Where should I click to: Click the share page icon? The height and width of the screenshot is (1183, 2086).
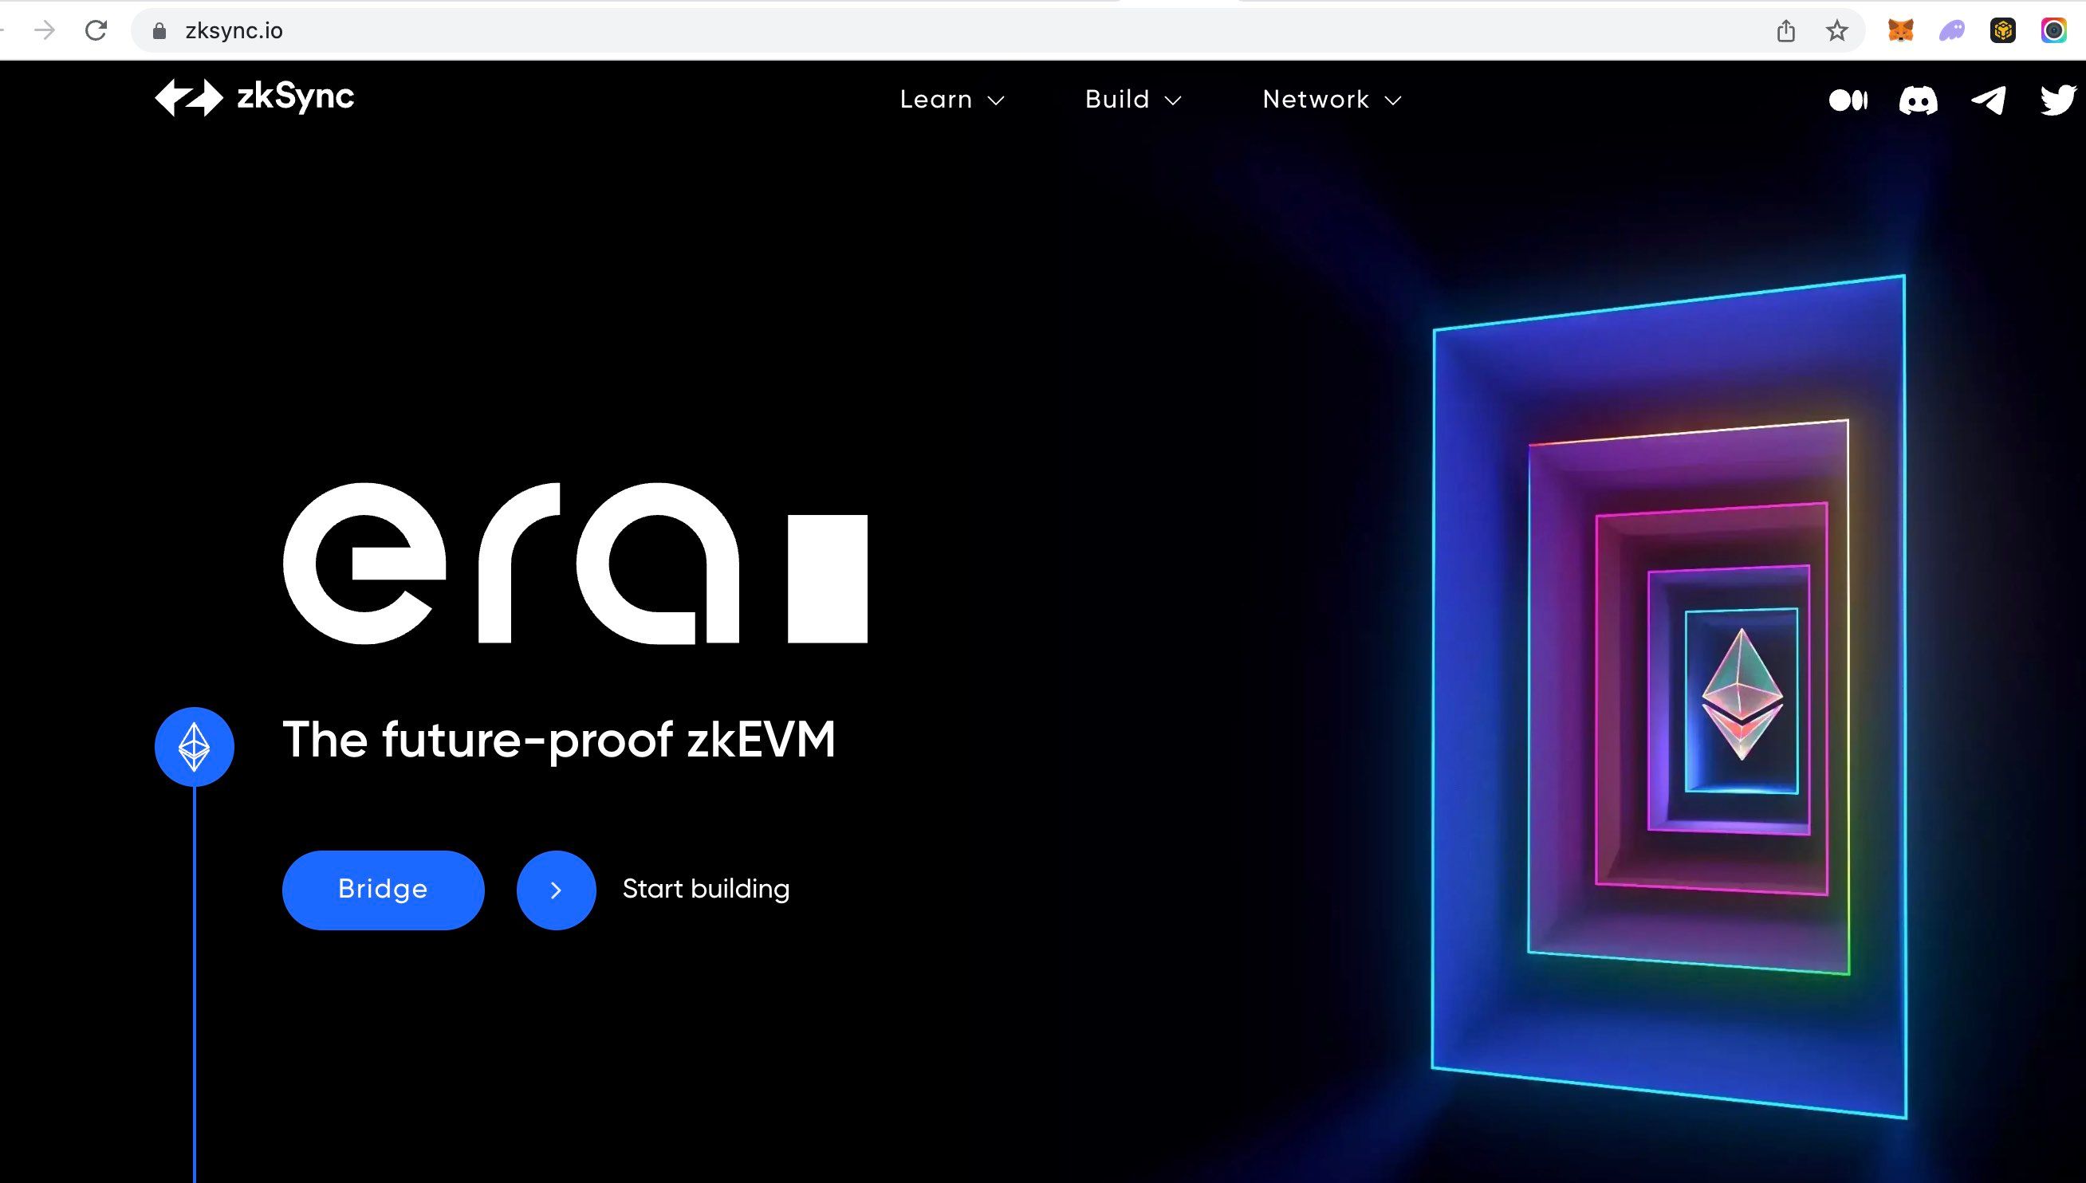(x=1785, y=31)
